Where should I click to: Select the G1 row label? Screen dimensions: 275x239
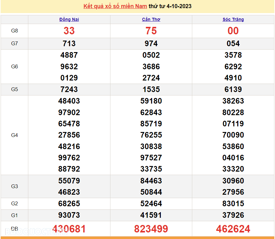tap(14, 215)
